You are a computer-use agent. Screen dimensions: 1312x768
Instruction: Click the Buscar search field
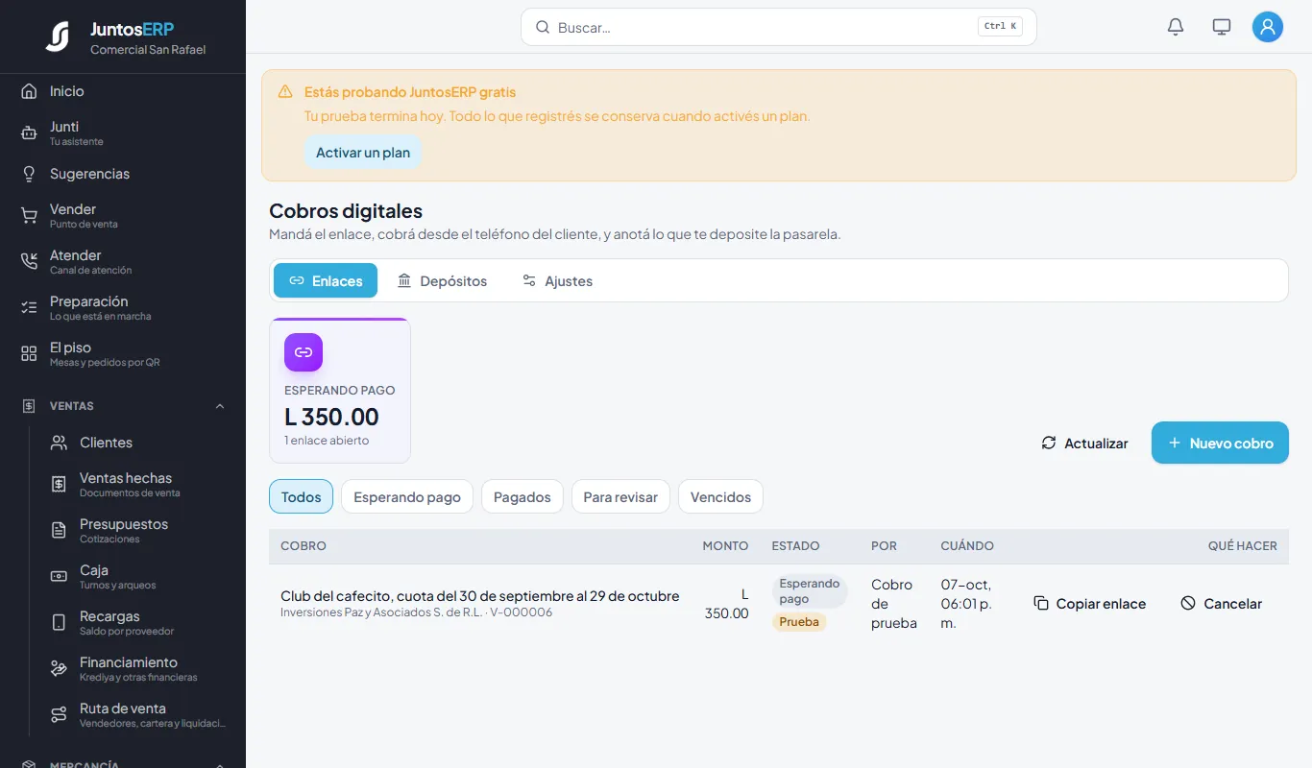pos(779,27)
